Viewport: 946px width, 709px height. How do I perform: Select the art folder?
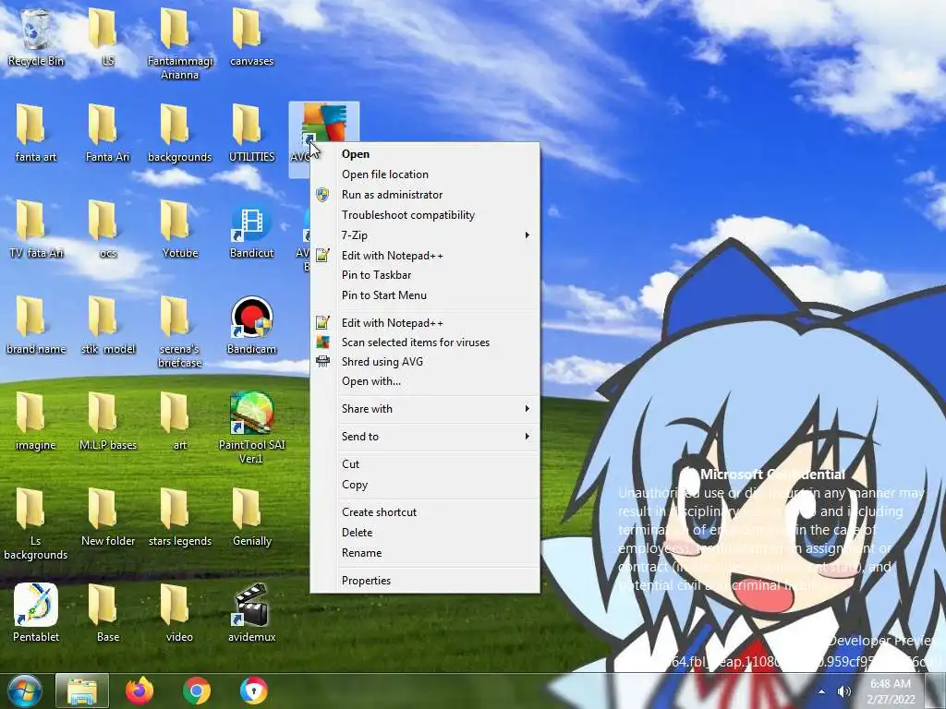point(180,421)
